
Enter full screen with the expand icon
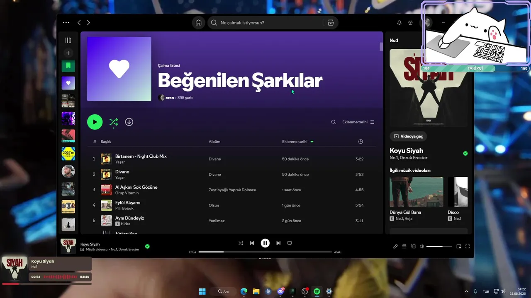468,247
